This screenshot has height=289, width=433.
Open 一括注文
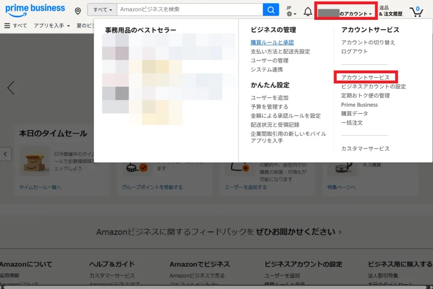click(x=352, y=123)
